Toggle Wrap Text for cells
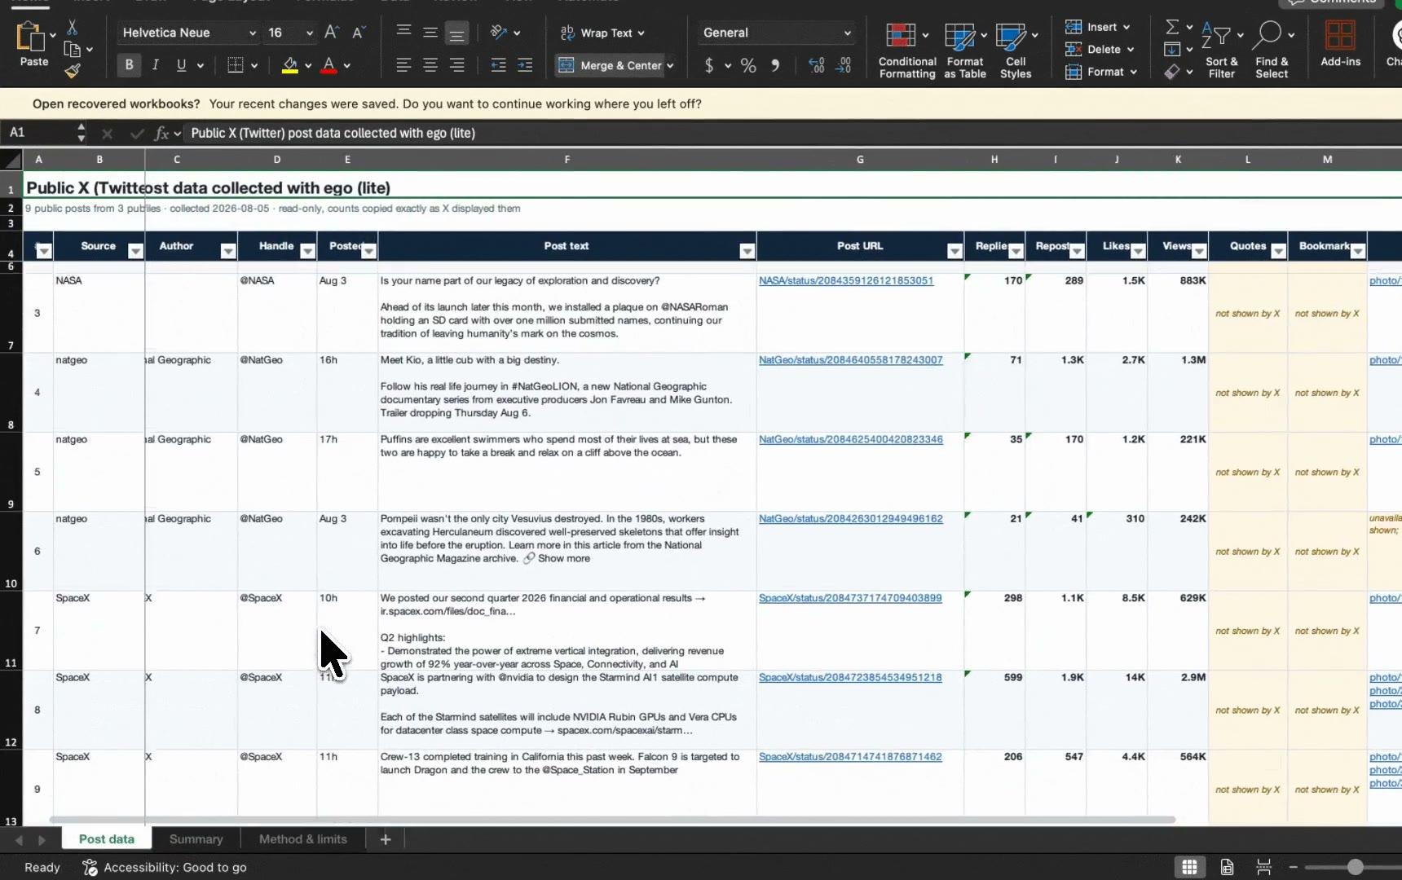Image resolution: width=1402 pixels, height=880 pixels. 602,33
